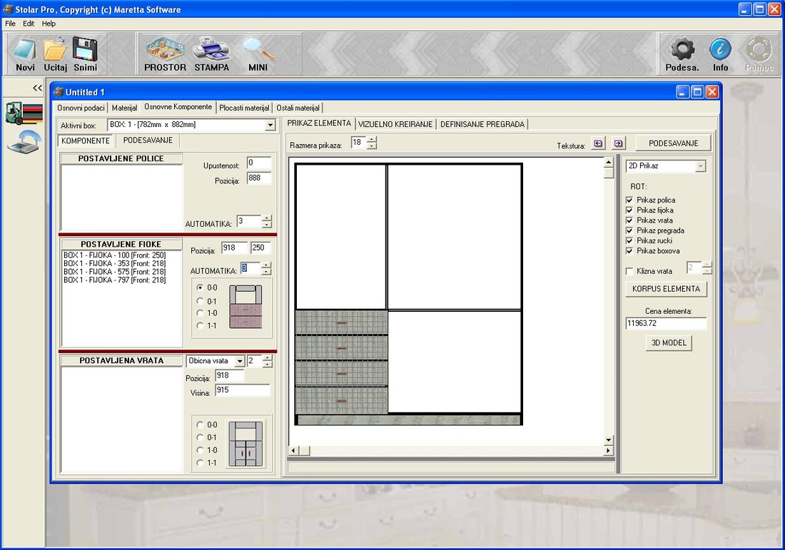The height and width of the screenshot is (550, 785).
Task: Enable the Klizna vrata checkbox
Action: click(x=629, y=271)
